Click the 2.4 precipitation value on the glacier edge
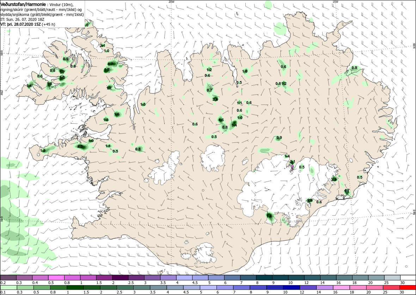This screenshot has height=295, width=416. (334, 179)
